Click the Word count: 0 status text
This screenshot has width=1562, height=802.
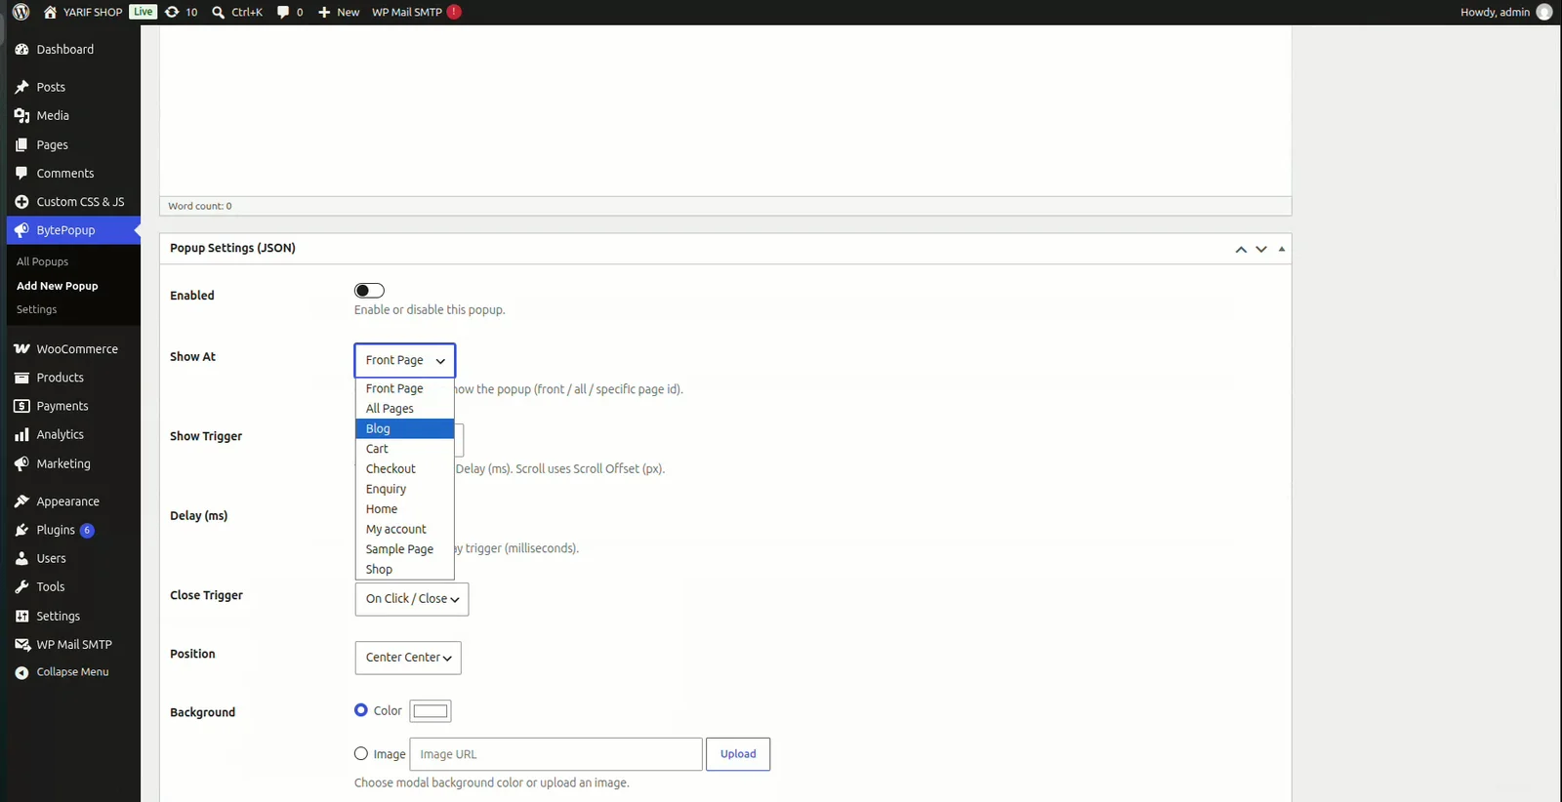[x=200, y=206]
